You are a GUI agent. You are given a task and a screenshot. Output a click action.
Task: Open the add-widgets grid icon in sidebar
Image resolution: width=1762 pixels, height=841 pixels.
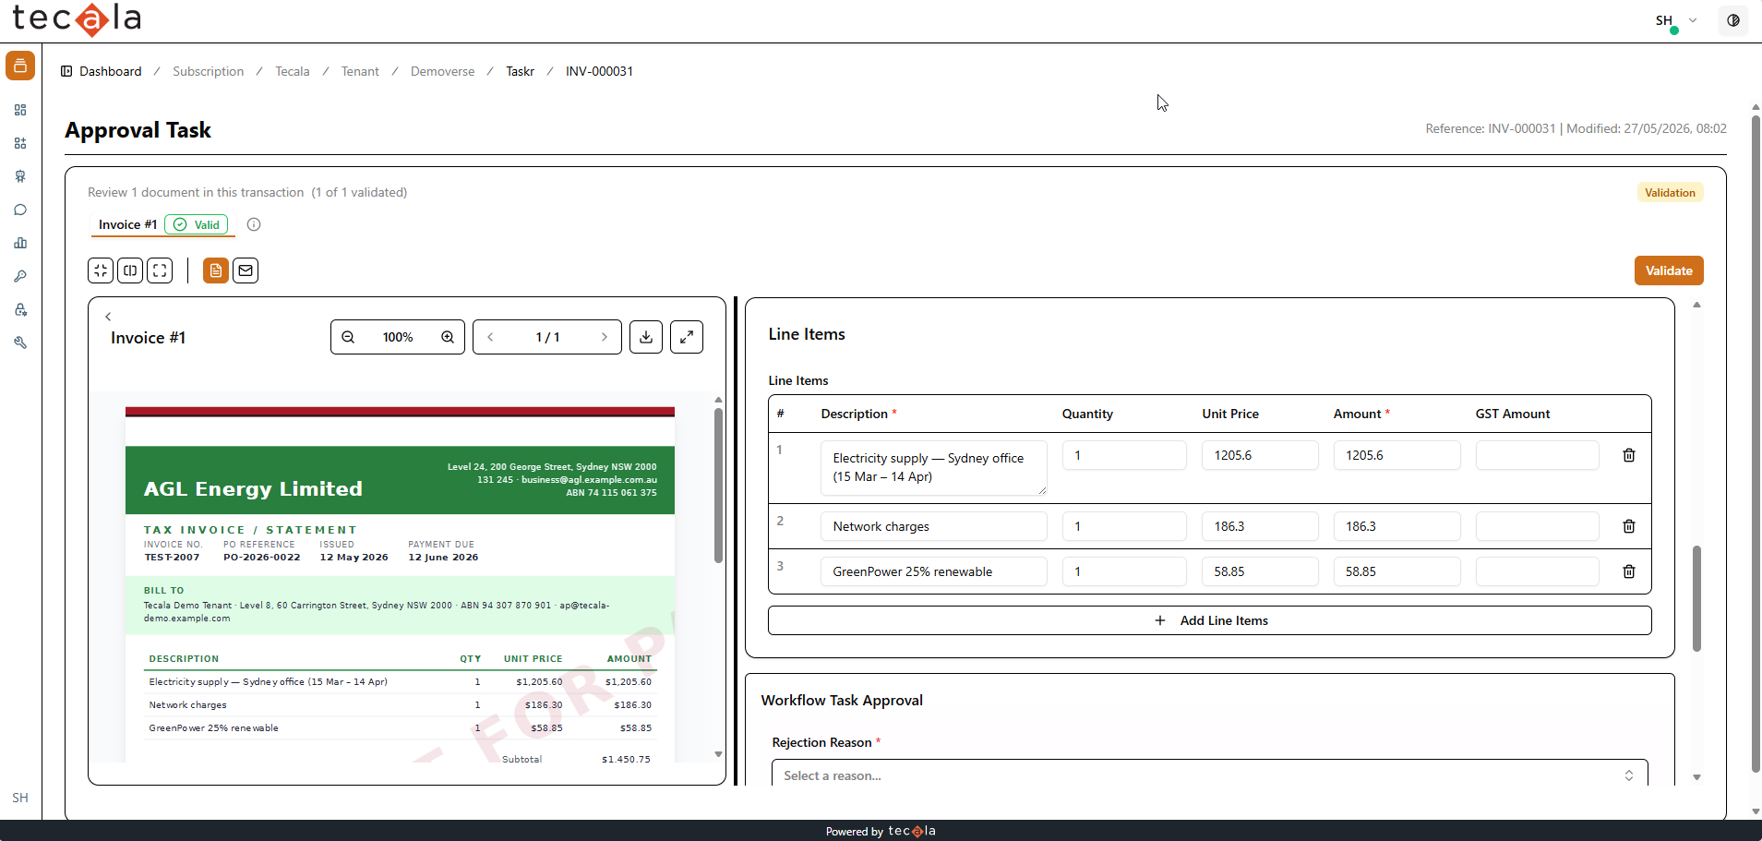(20, 143)
